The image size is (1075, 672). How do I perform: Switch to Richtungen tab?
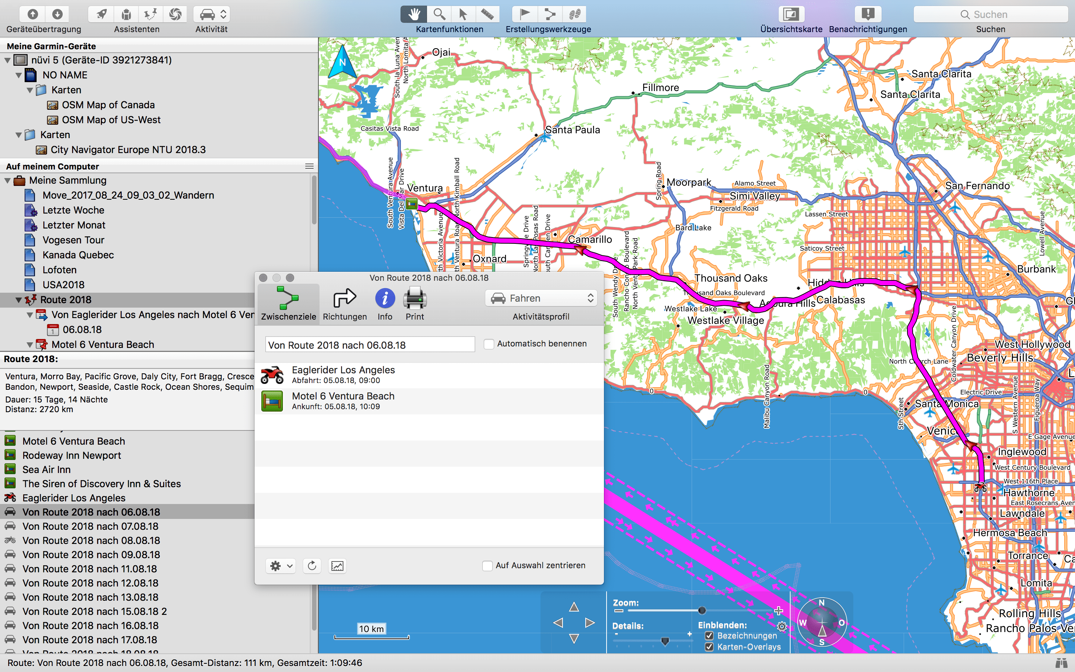point(345,304)
